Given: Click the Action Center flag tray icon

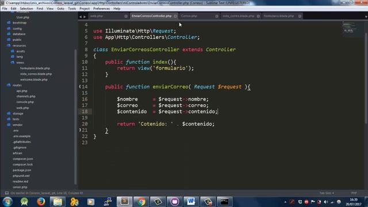Looking at the screenshot, I should click(313, 202).
